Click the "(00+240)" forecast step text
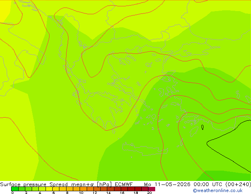This screenshot has width=251, height=194. [x=238, y=184]
